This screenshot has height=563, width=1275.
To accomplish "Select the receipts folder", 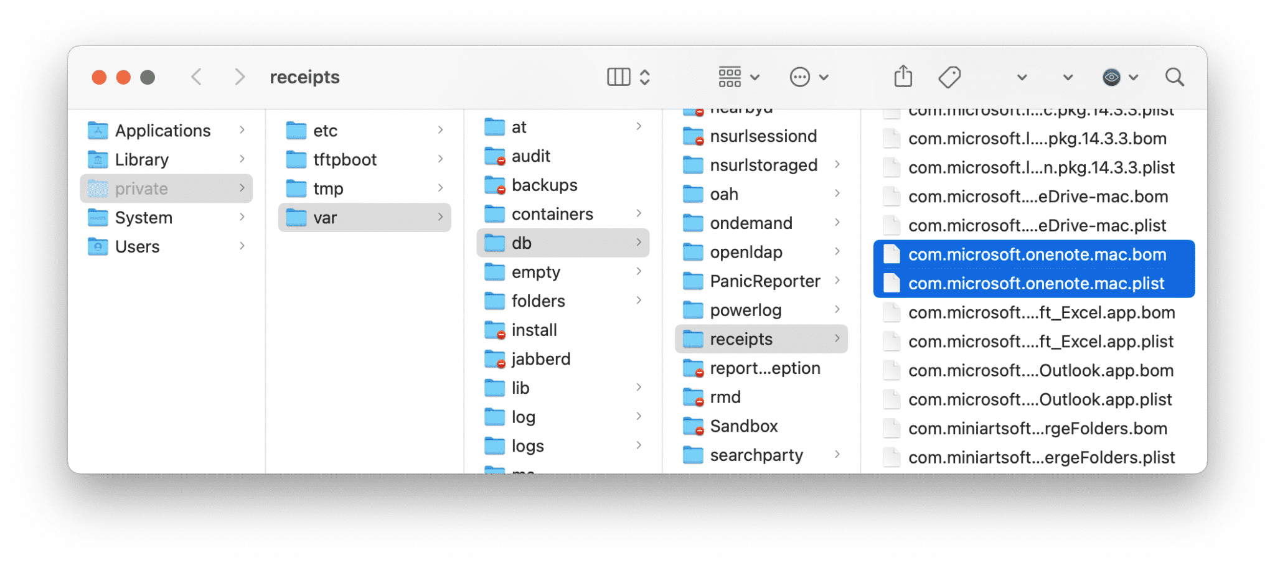I will (x=761, y=339).
